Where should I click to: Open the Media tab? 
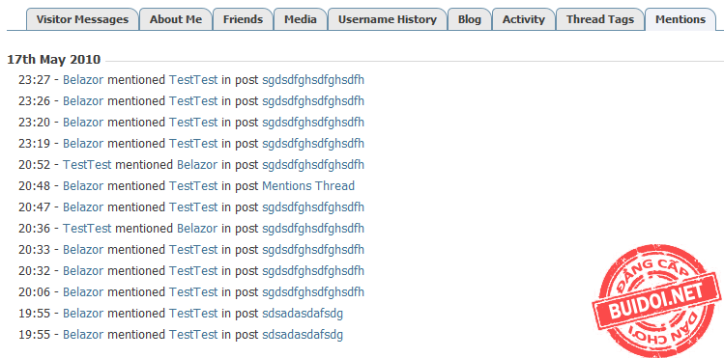point(300,19)
